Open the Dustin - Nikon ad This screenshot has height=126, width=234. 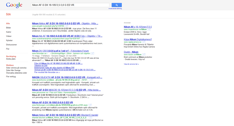click(131, 52)
